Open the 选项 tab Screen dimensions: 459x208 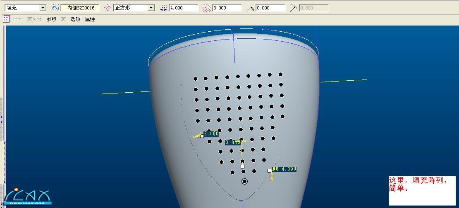coord(75,19)
